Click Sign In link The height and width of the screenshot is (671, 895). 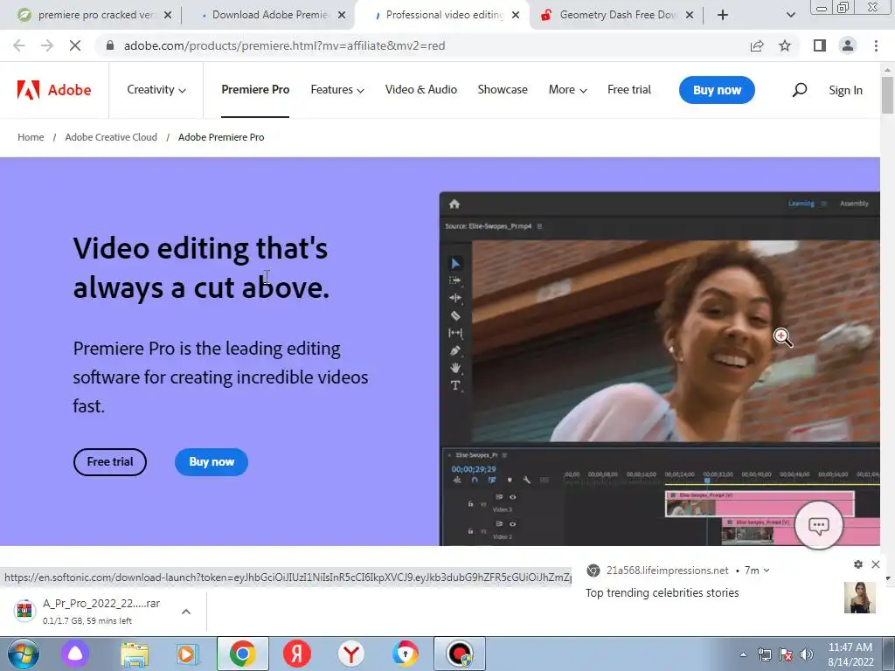coord(845,90)
